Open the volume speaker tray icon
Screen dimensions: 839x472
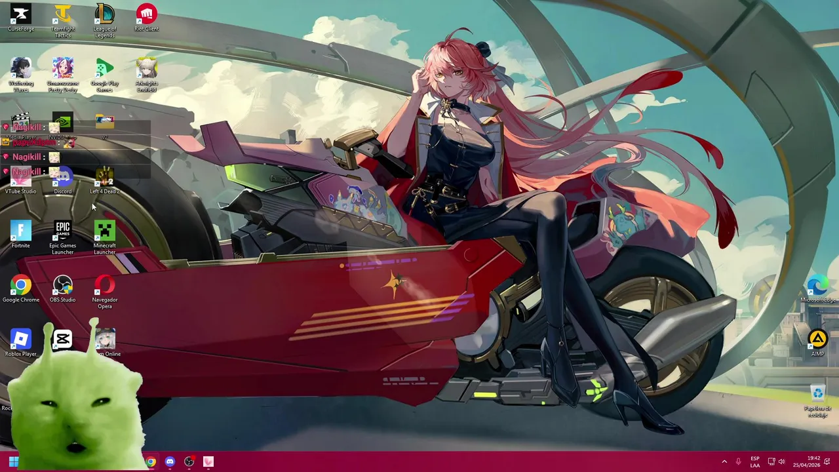[x=781, y=462]
